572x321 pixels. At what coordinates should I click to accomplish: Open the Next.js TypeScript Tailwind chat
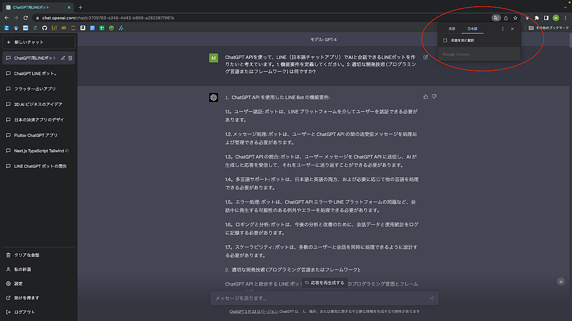click(x=39, y=151)
